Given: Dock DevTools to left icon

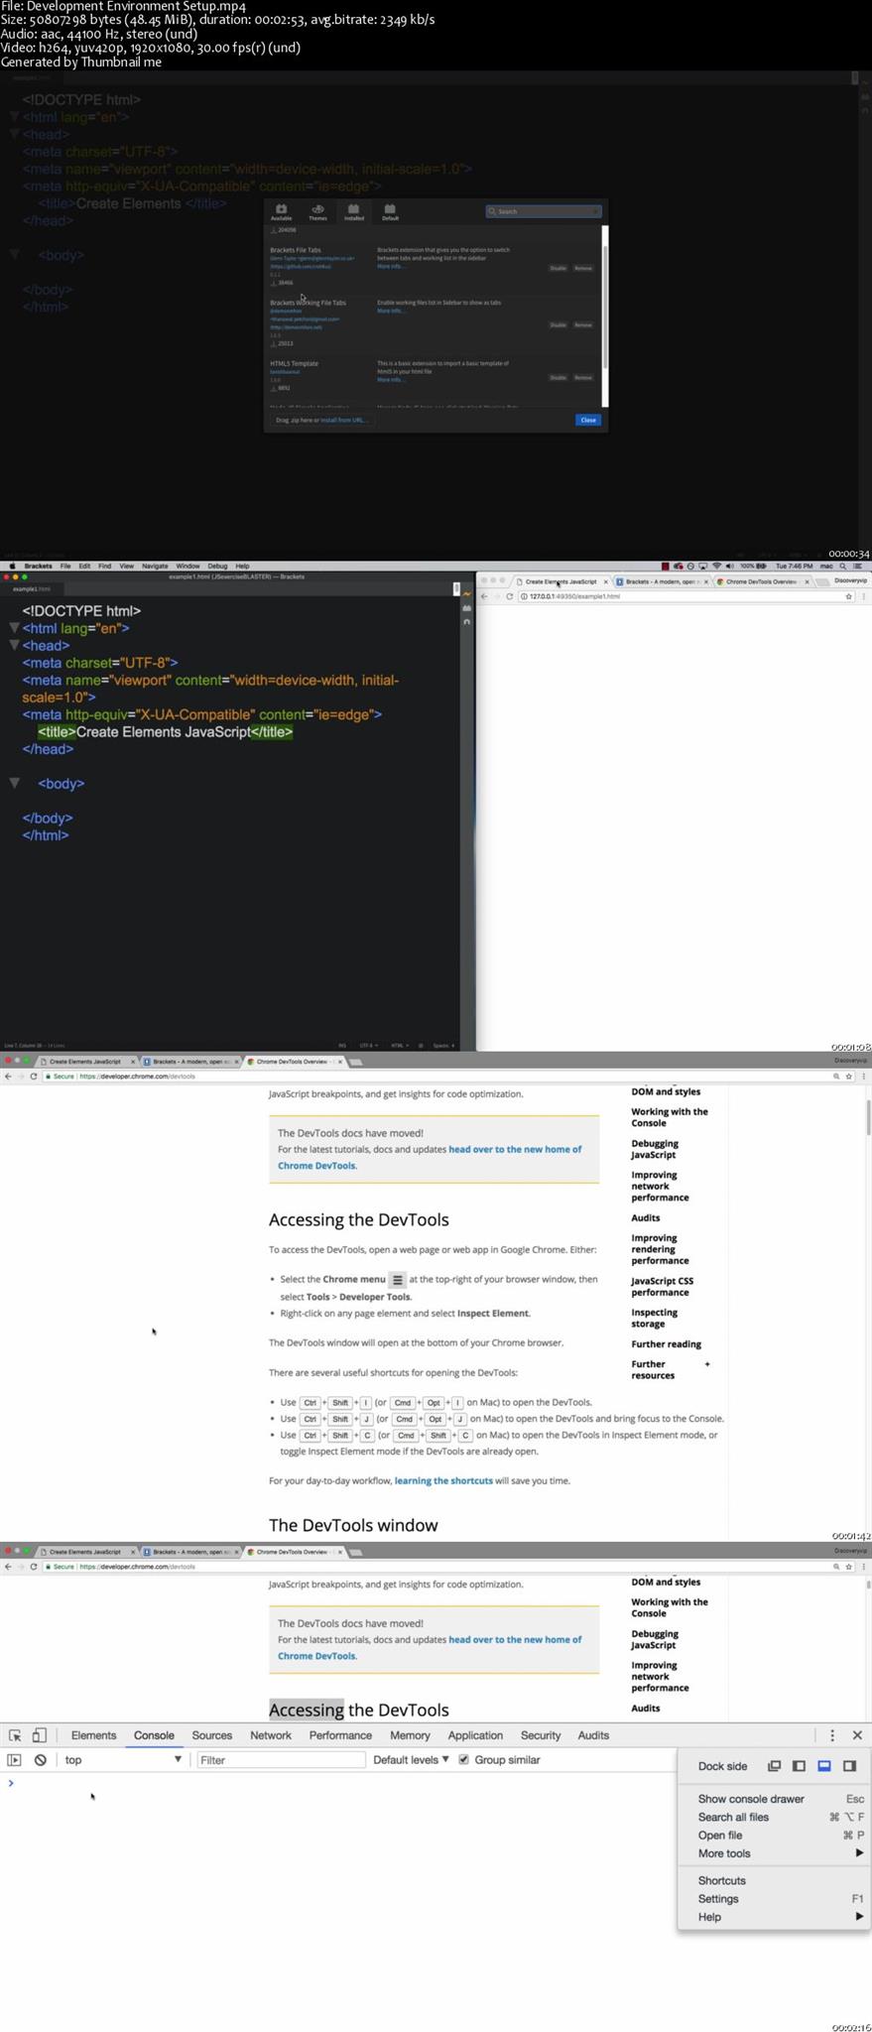Looking at the screenshot, I should pyautogui.click(x=799, y=1766).
